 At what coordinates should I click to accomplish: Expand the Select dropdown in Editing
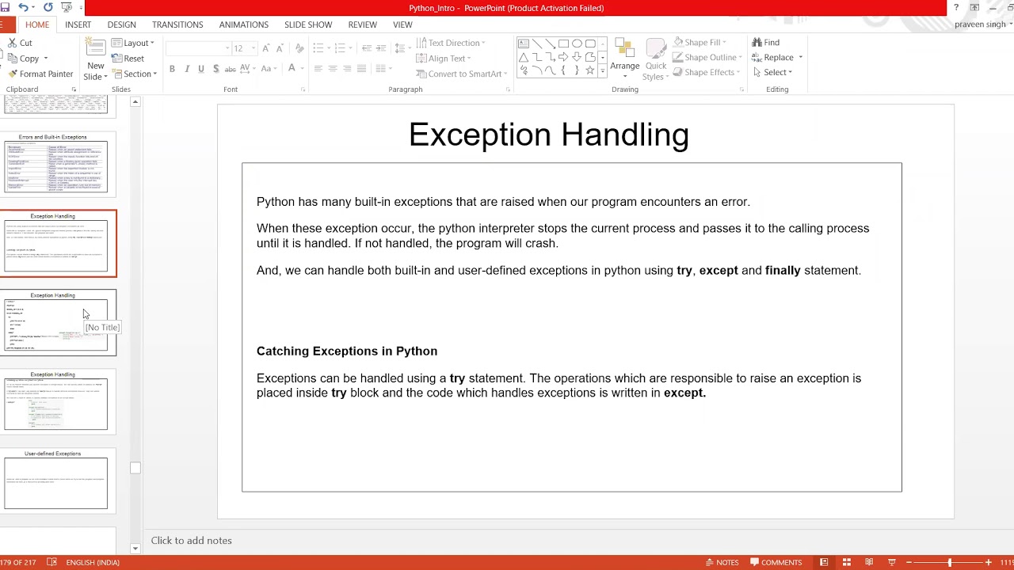click(x=773, y=72)
